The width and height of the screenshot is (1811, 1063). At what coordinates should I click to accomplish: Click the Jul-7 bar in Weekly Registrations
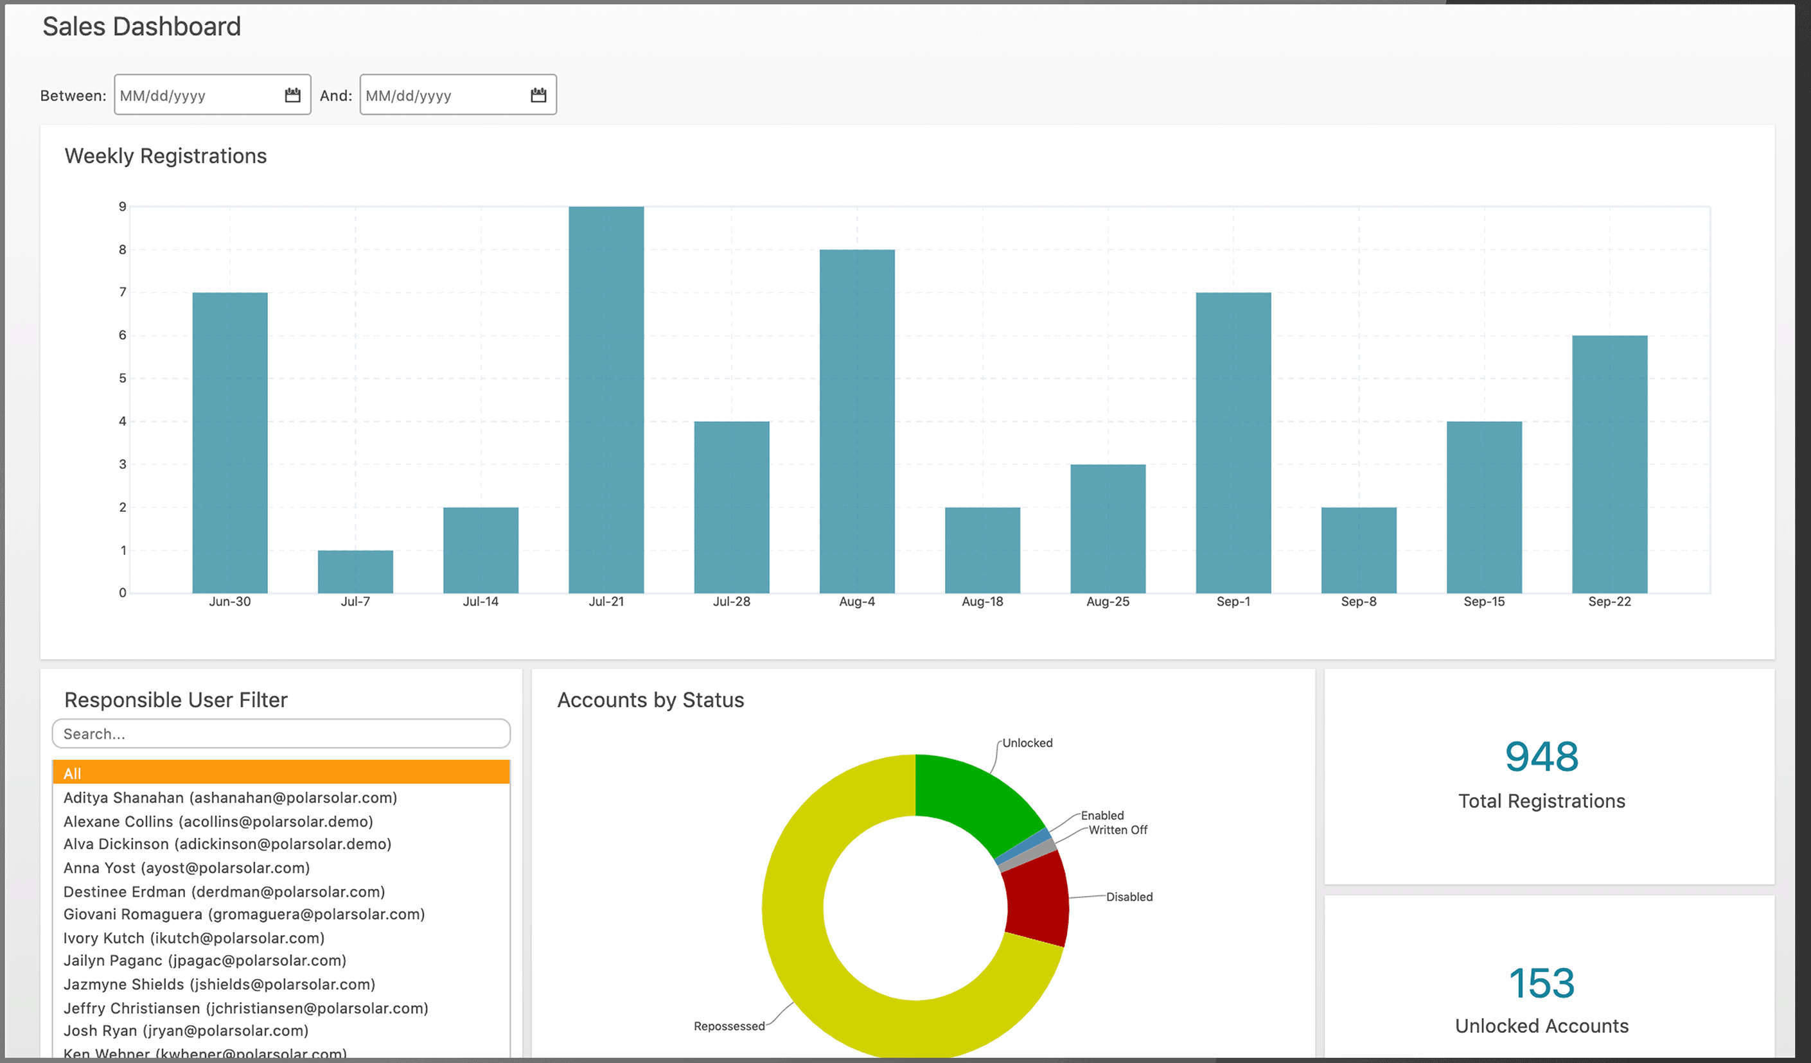click(355, 572)
